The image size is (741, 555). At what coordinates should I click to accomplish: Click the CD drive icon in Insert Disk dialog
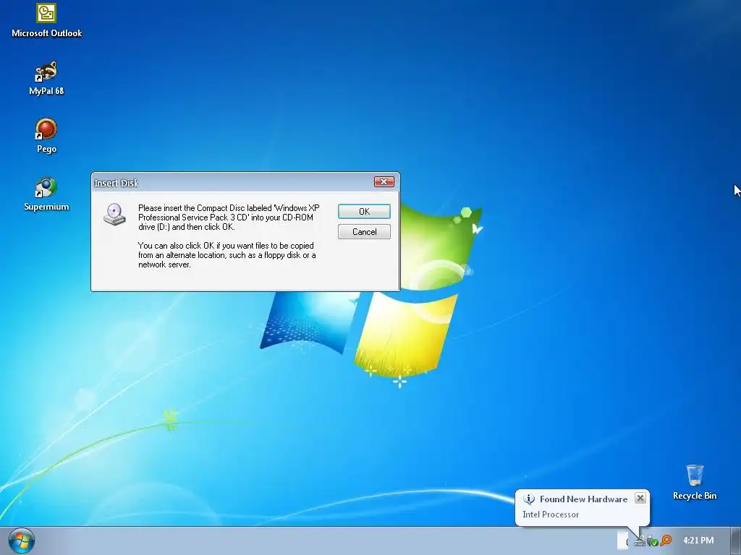[115, 214]
